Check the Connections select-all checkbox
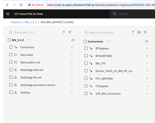Image resolution: width=155 pixels, height=123 pixels. (x=85, y=41)
